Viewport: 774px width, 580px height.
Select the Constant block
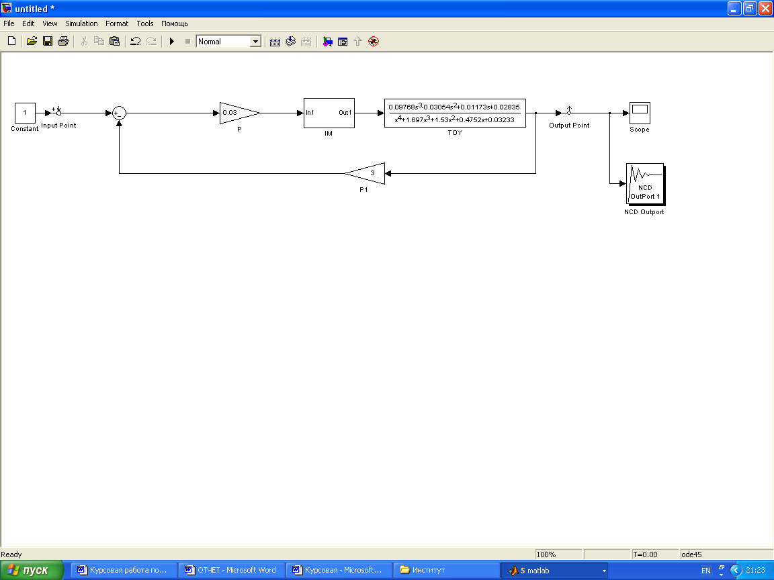click(x=25, y=113)
